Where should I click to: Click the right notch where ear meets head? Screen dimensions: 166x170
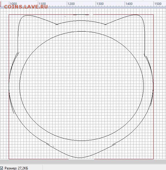point(105,24)
